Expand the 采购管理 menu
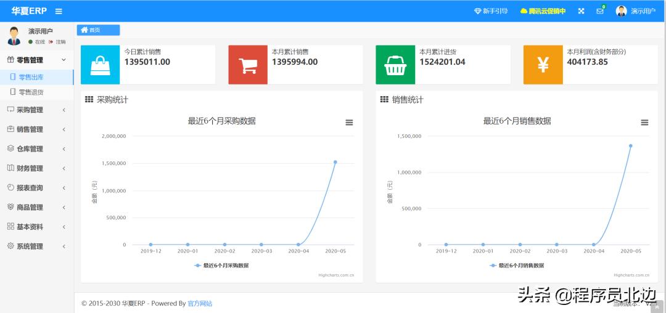The height and width of the screenshot is (313, 666). click(x=36, y=110)
